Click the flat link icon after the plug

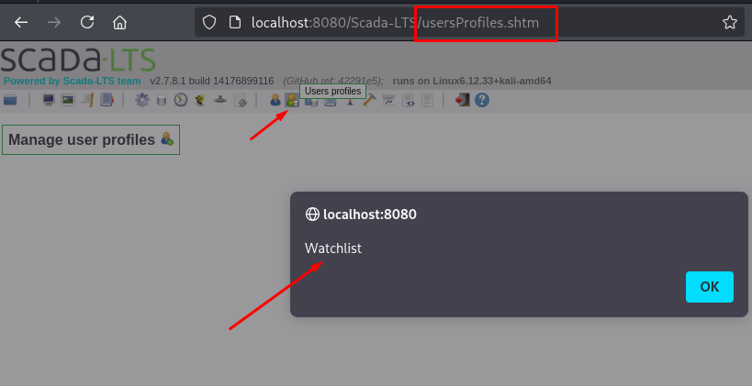click(x=220, y=100)
